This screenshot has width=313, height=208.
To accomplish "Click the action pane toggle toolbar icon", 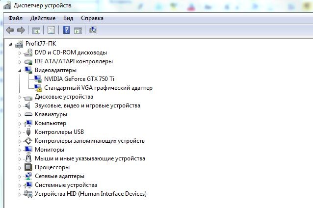I will point(78,30).
